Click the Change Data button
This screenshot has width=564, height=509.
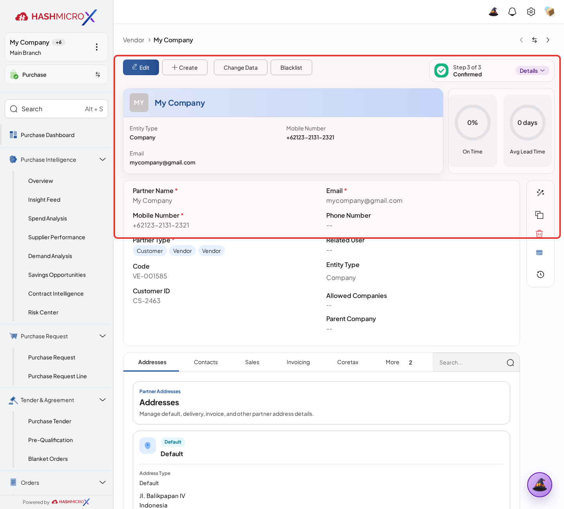click(x=240, y=67)
